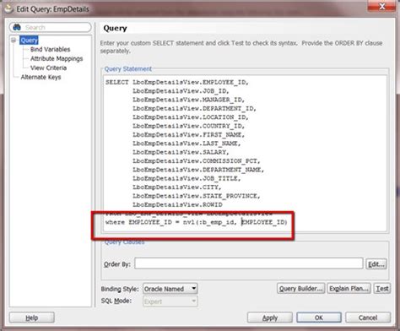Click the LboEmpDetailsView.COMMISSION_PCT line
400x331 pixels.
[197, 161]
